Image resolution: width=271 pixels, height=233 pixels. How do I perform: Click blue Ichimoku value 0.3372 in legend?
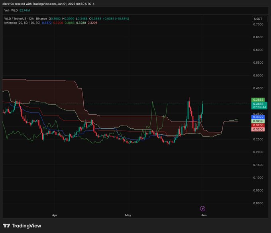47,23
